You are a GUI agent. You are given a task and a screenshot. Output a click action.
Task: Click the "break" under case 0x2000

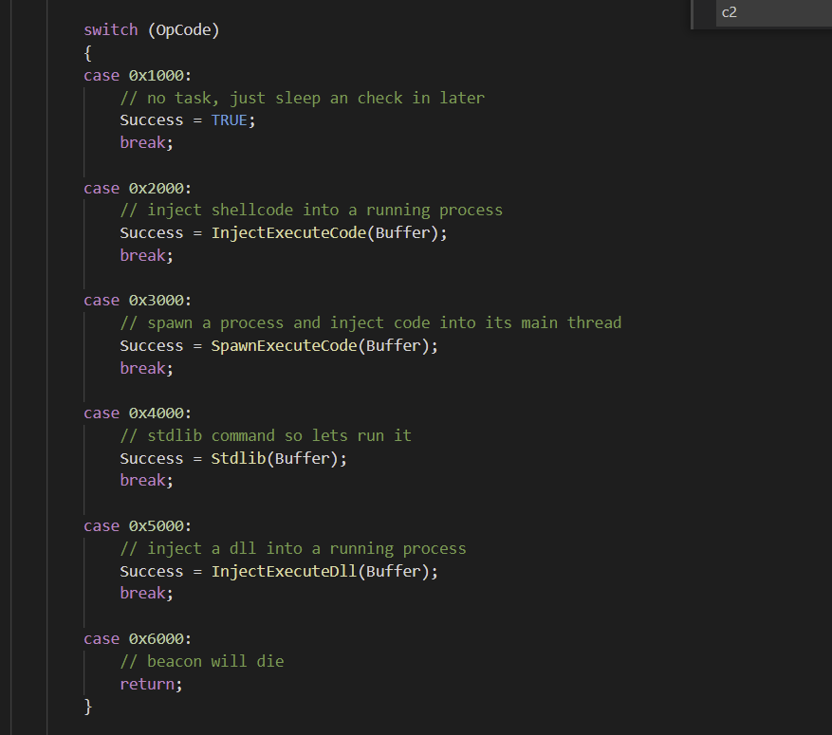click(142, 256)
